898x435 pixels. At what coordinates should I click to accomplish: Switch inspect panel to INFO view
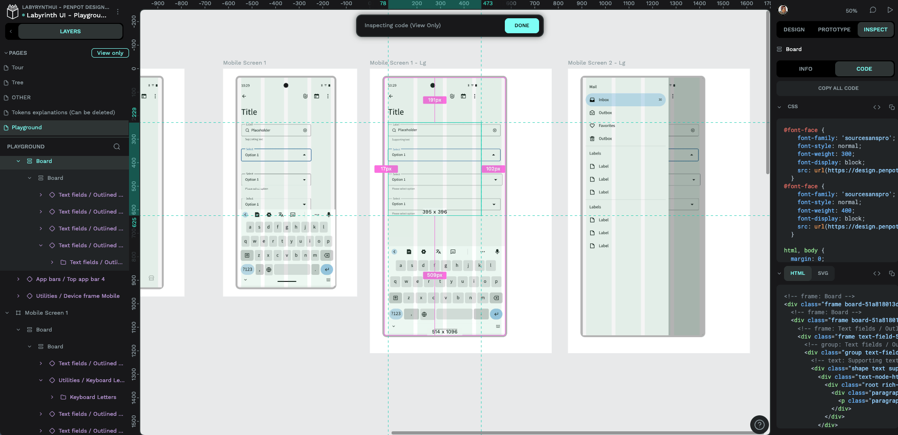pyautogui.click(x=806, y=69)
